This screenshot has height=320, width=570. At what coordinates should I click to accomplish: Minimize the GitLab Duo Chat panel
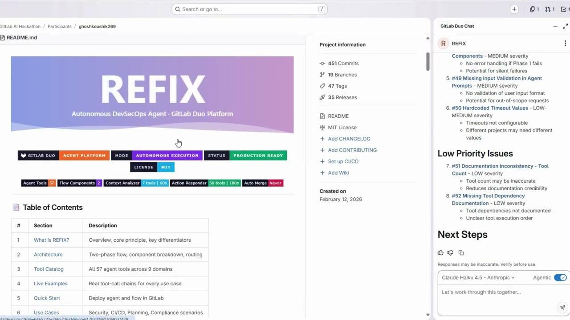[555, 26]
